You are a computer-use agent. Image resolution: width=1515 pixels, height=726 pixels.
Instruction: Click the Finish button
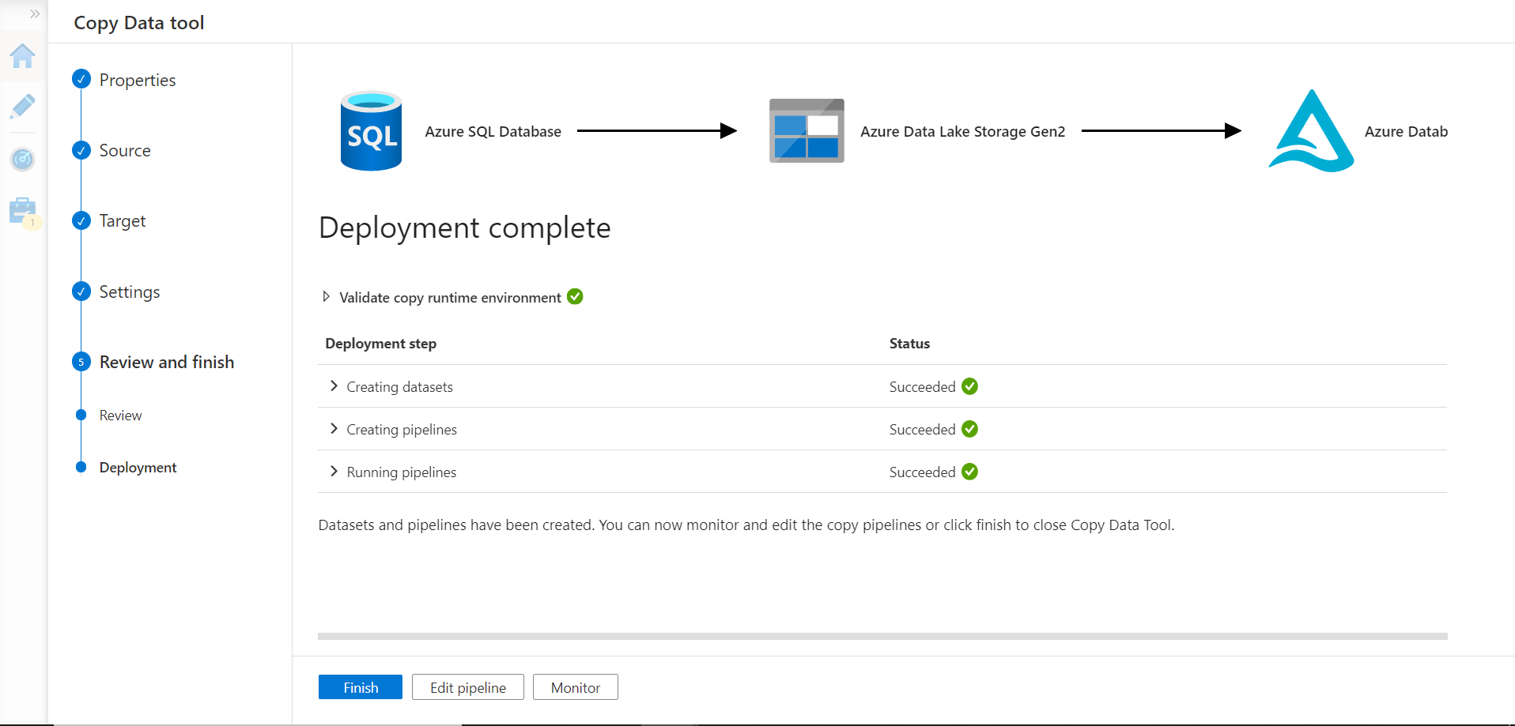(360, 687)
